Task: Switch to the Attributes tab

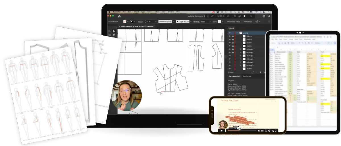Action: [247, 76]
